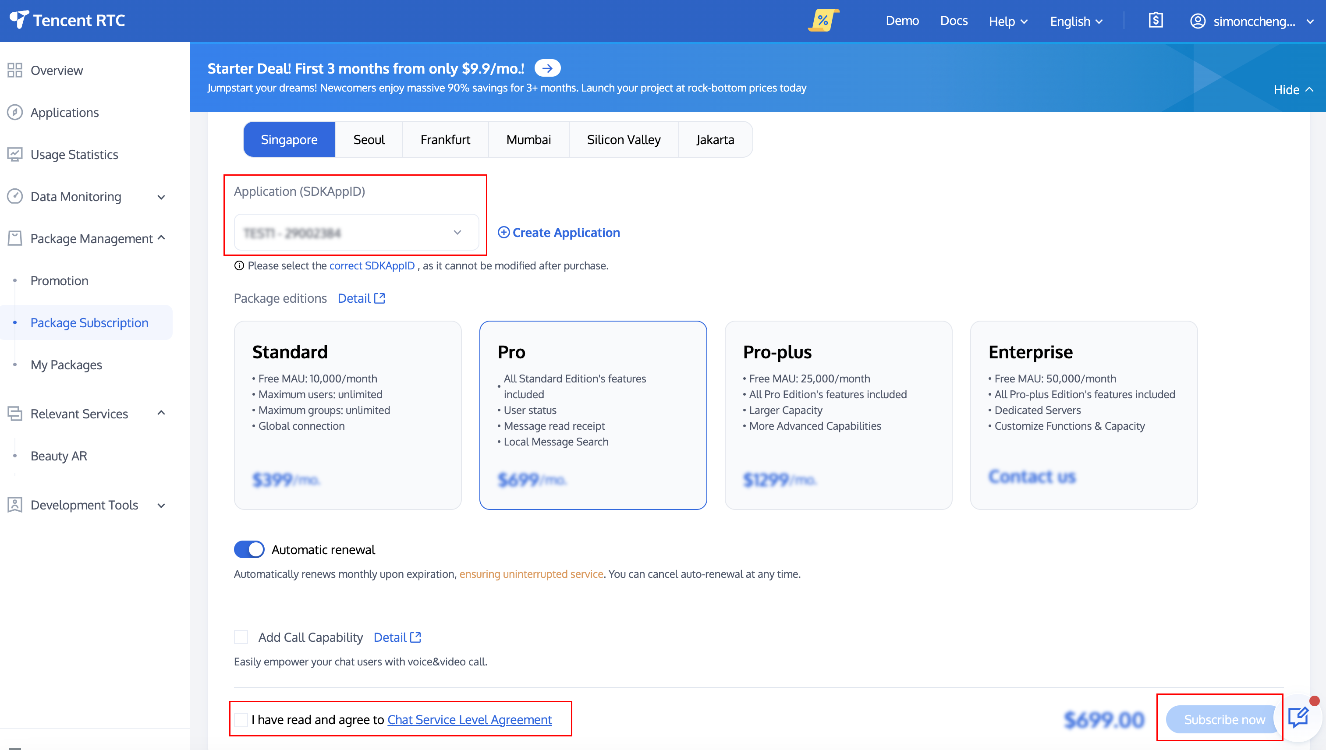Select the Pro-plus package card
The width and height of the screenshot is (1326, 750).
pos(838,415)
